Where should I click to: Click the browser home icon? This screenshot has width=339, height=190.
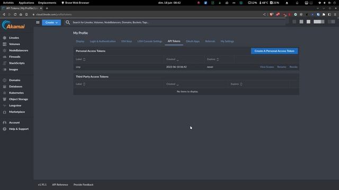(x=21, y=14)
